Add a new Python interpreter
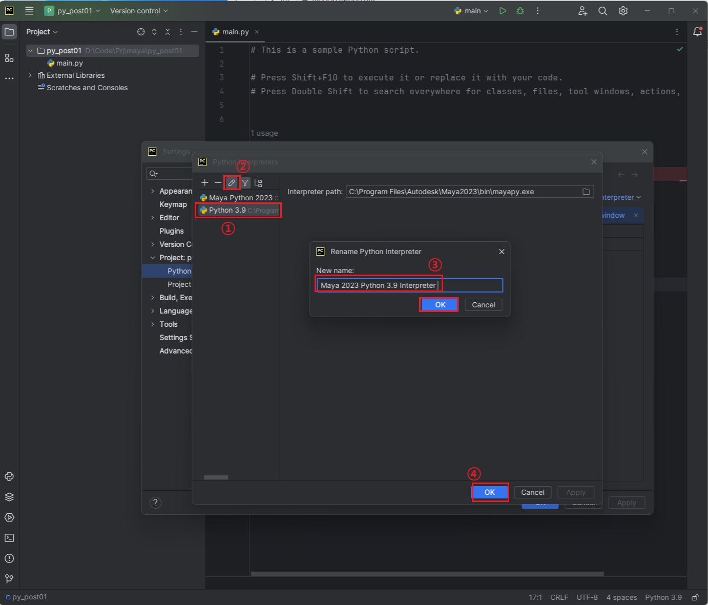Viewport: 708px width, 605px height. [x=204, y=183]
